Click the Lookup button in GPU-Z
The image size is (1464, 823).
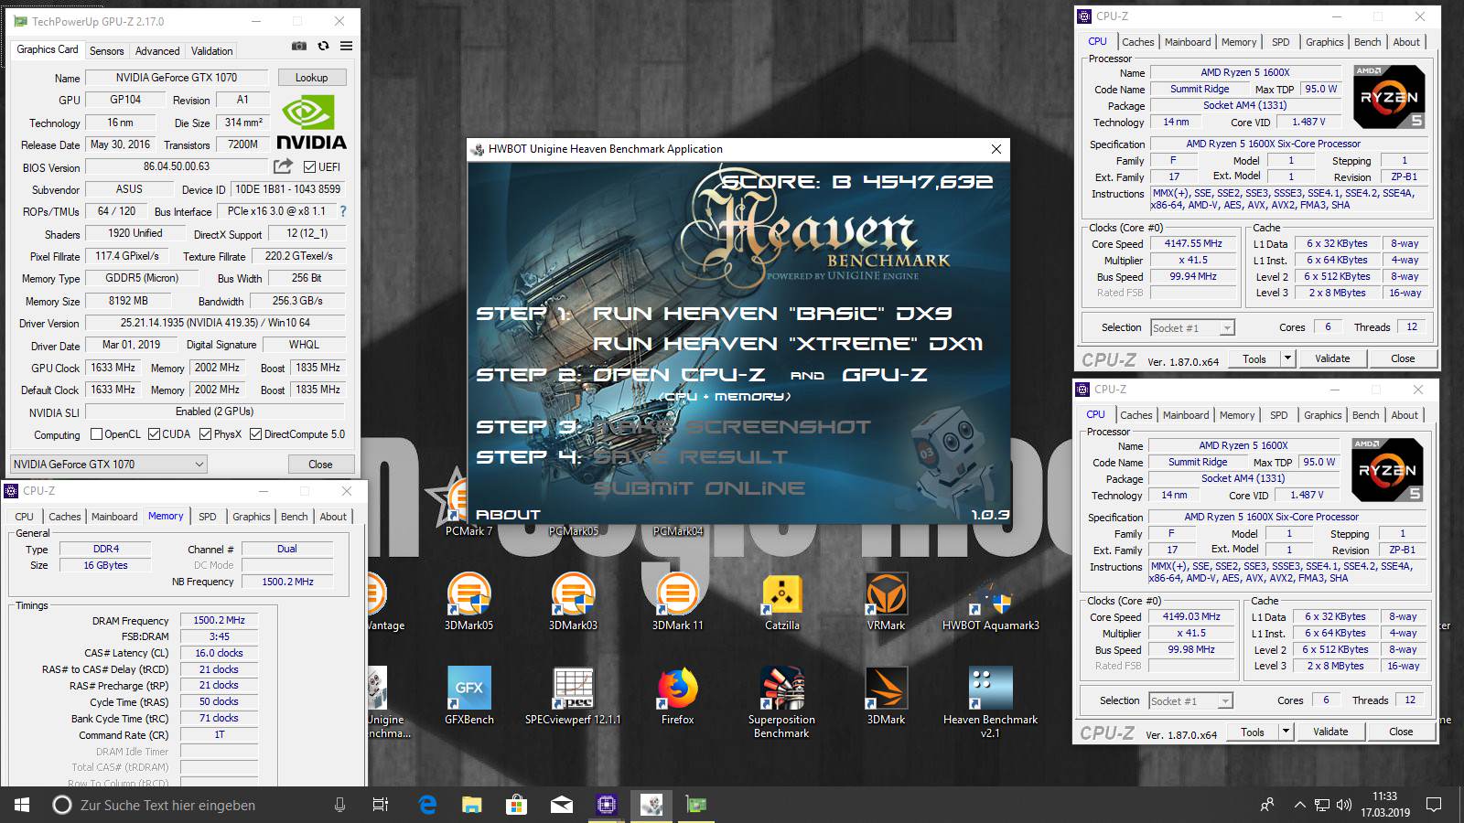[311, 78]
